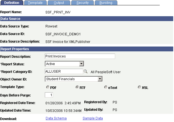Screen dimensions: 174x122
Task: Click the Report Description input field
Action: [x=80, y=56]
